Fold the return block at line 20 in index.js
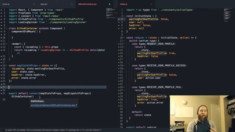 pos(124,69)
